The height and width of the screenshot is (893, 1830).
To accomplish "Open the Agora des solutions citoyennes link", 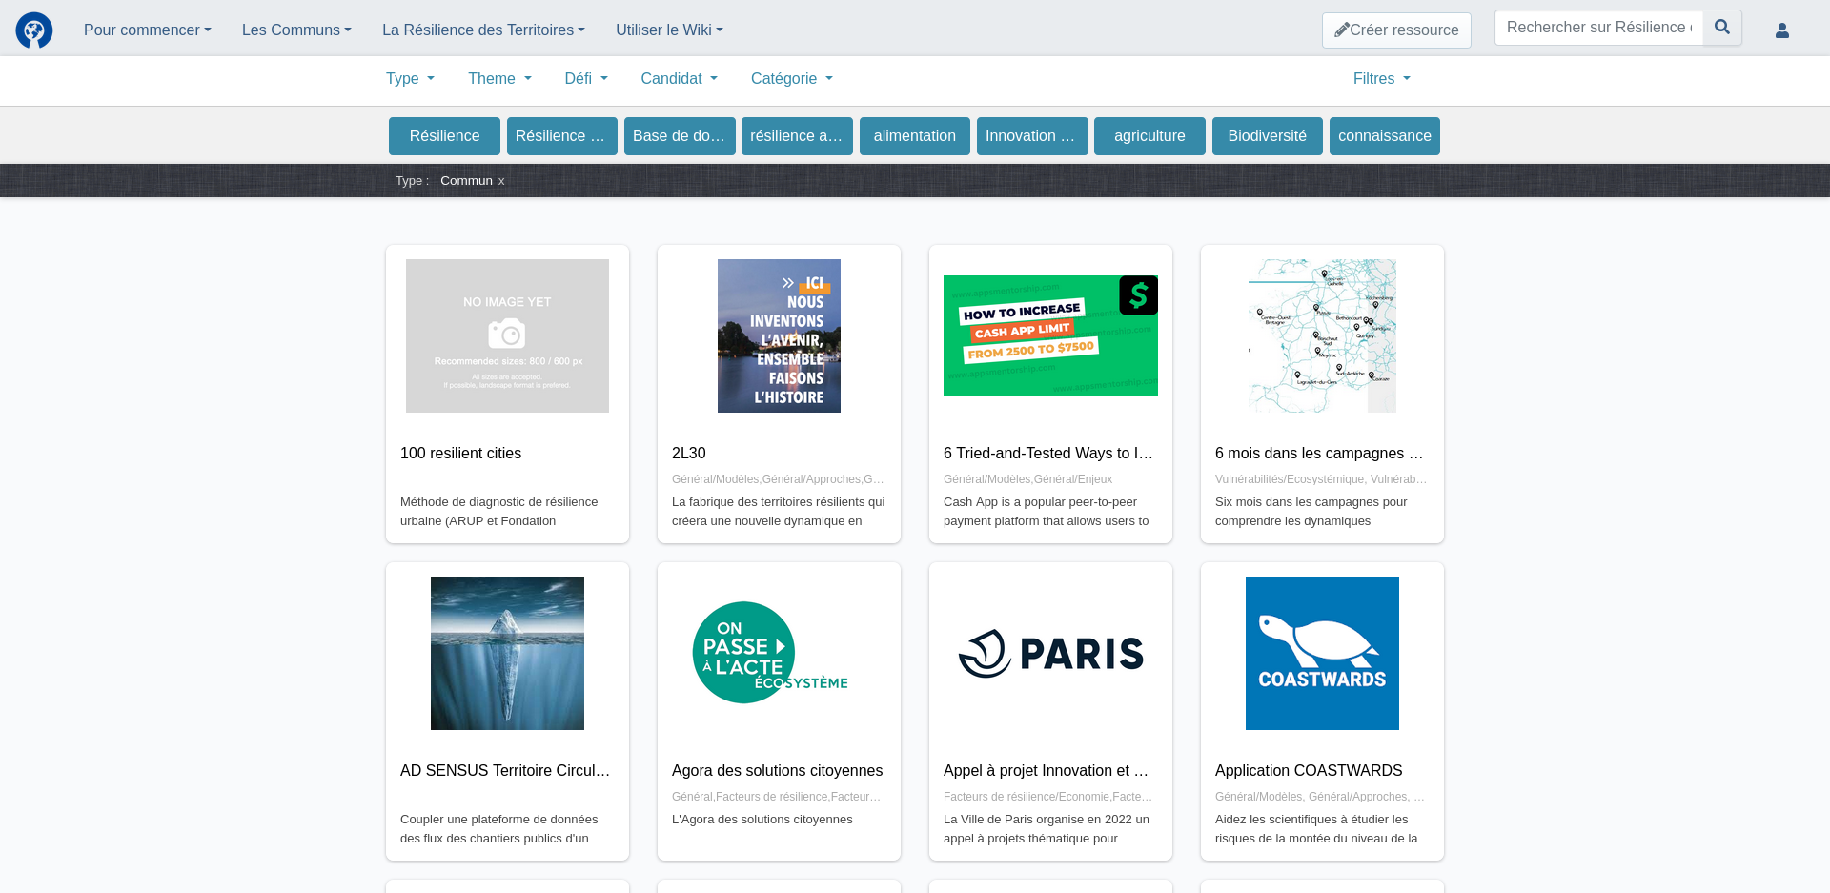I will point(777,771).
